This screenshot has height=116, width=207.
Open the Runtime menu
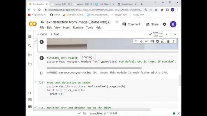[x=78, y=27]
